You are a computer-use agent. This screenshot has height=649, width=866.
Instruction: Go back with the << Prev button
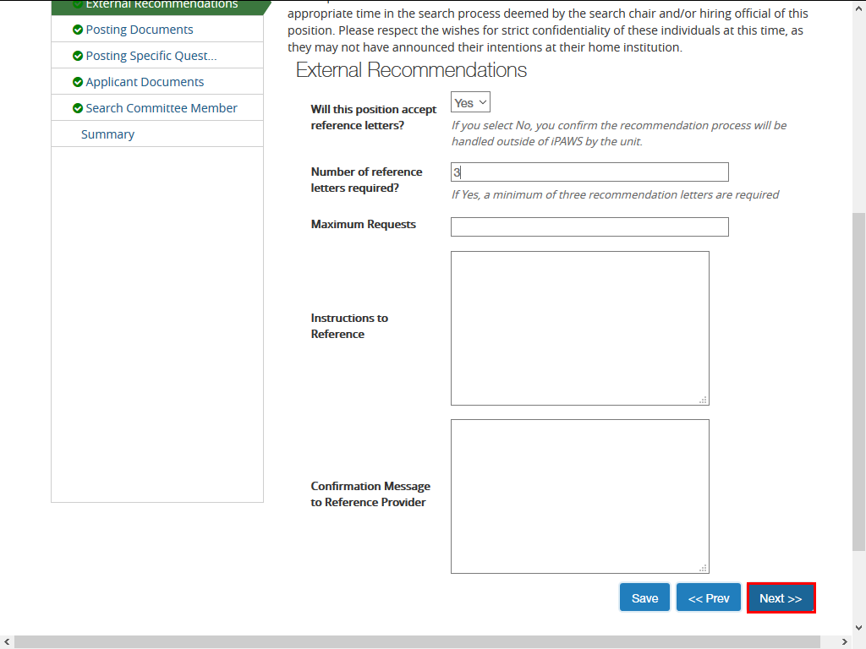coord(709,598)
